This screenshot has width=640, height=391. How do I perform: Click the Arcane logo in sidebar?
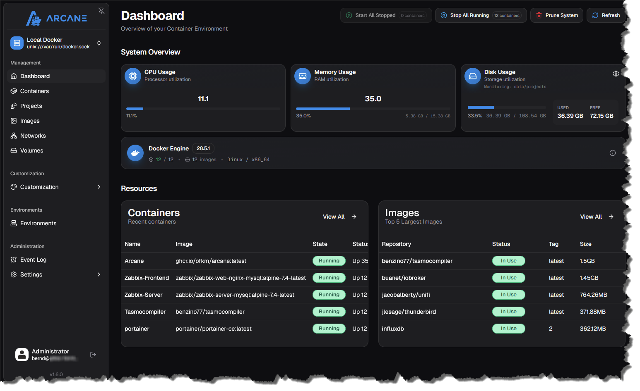pos(56,18)
